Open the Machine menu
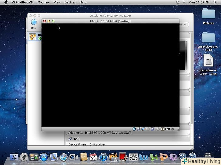Image resolution: width=221 pixels, height=165 pixels. [x=44, y=2]
